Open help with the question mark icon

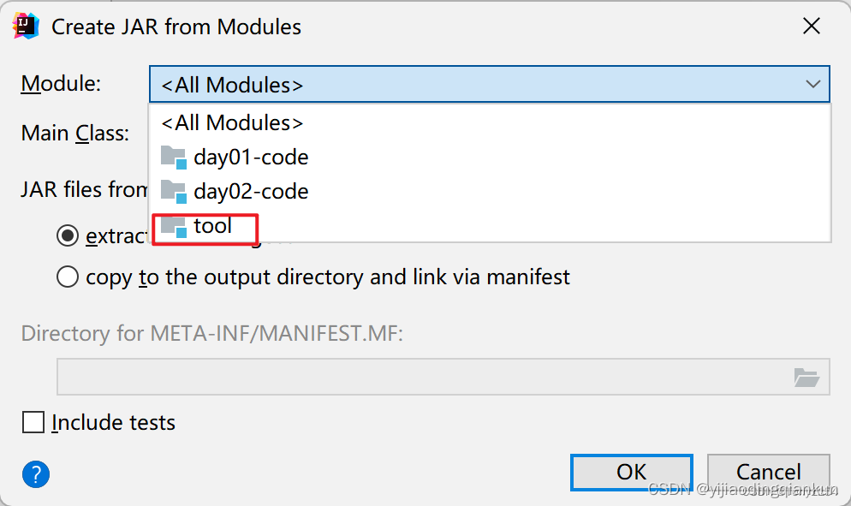(36, 474)
